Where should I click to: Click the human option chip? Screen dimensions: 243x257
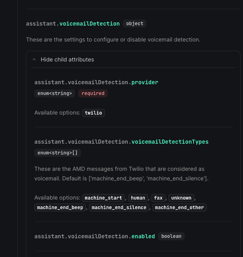[x=138, y=198]
